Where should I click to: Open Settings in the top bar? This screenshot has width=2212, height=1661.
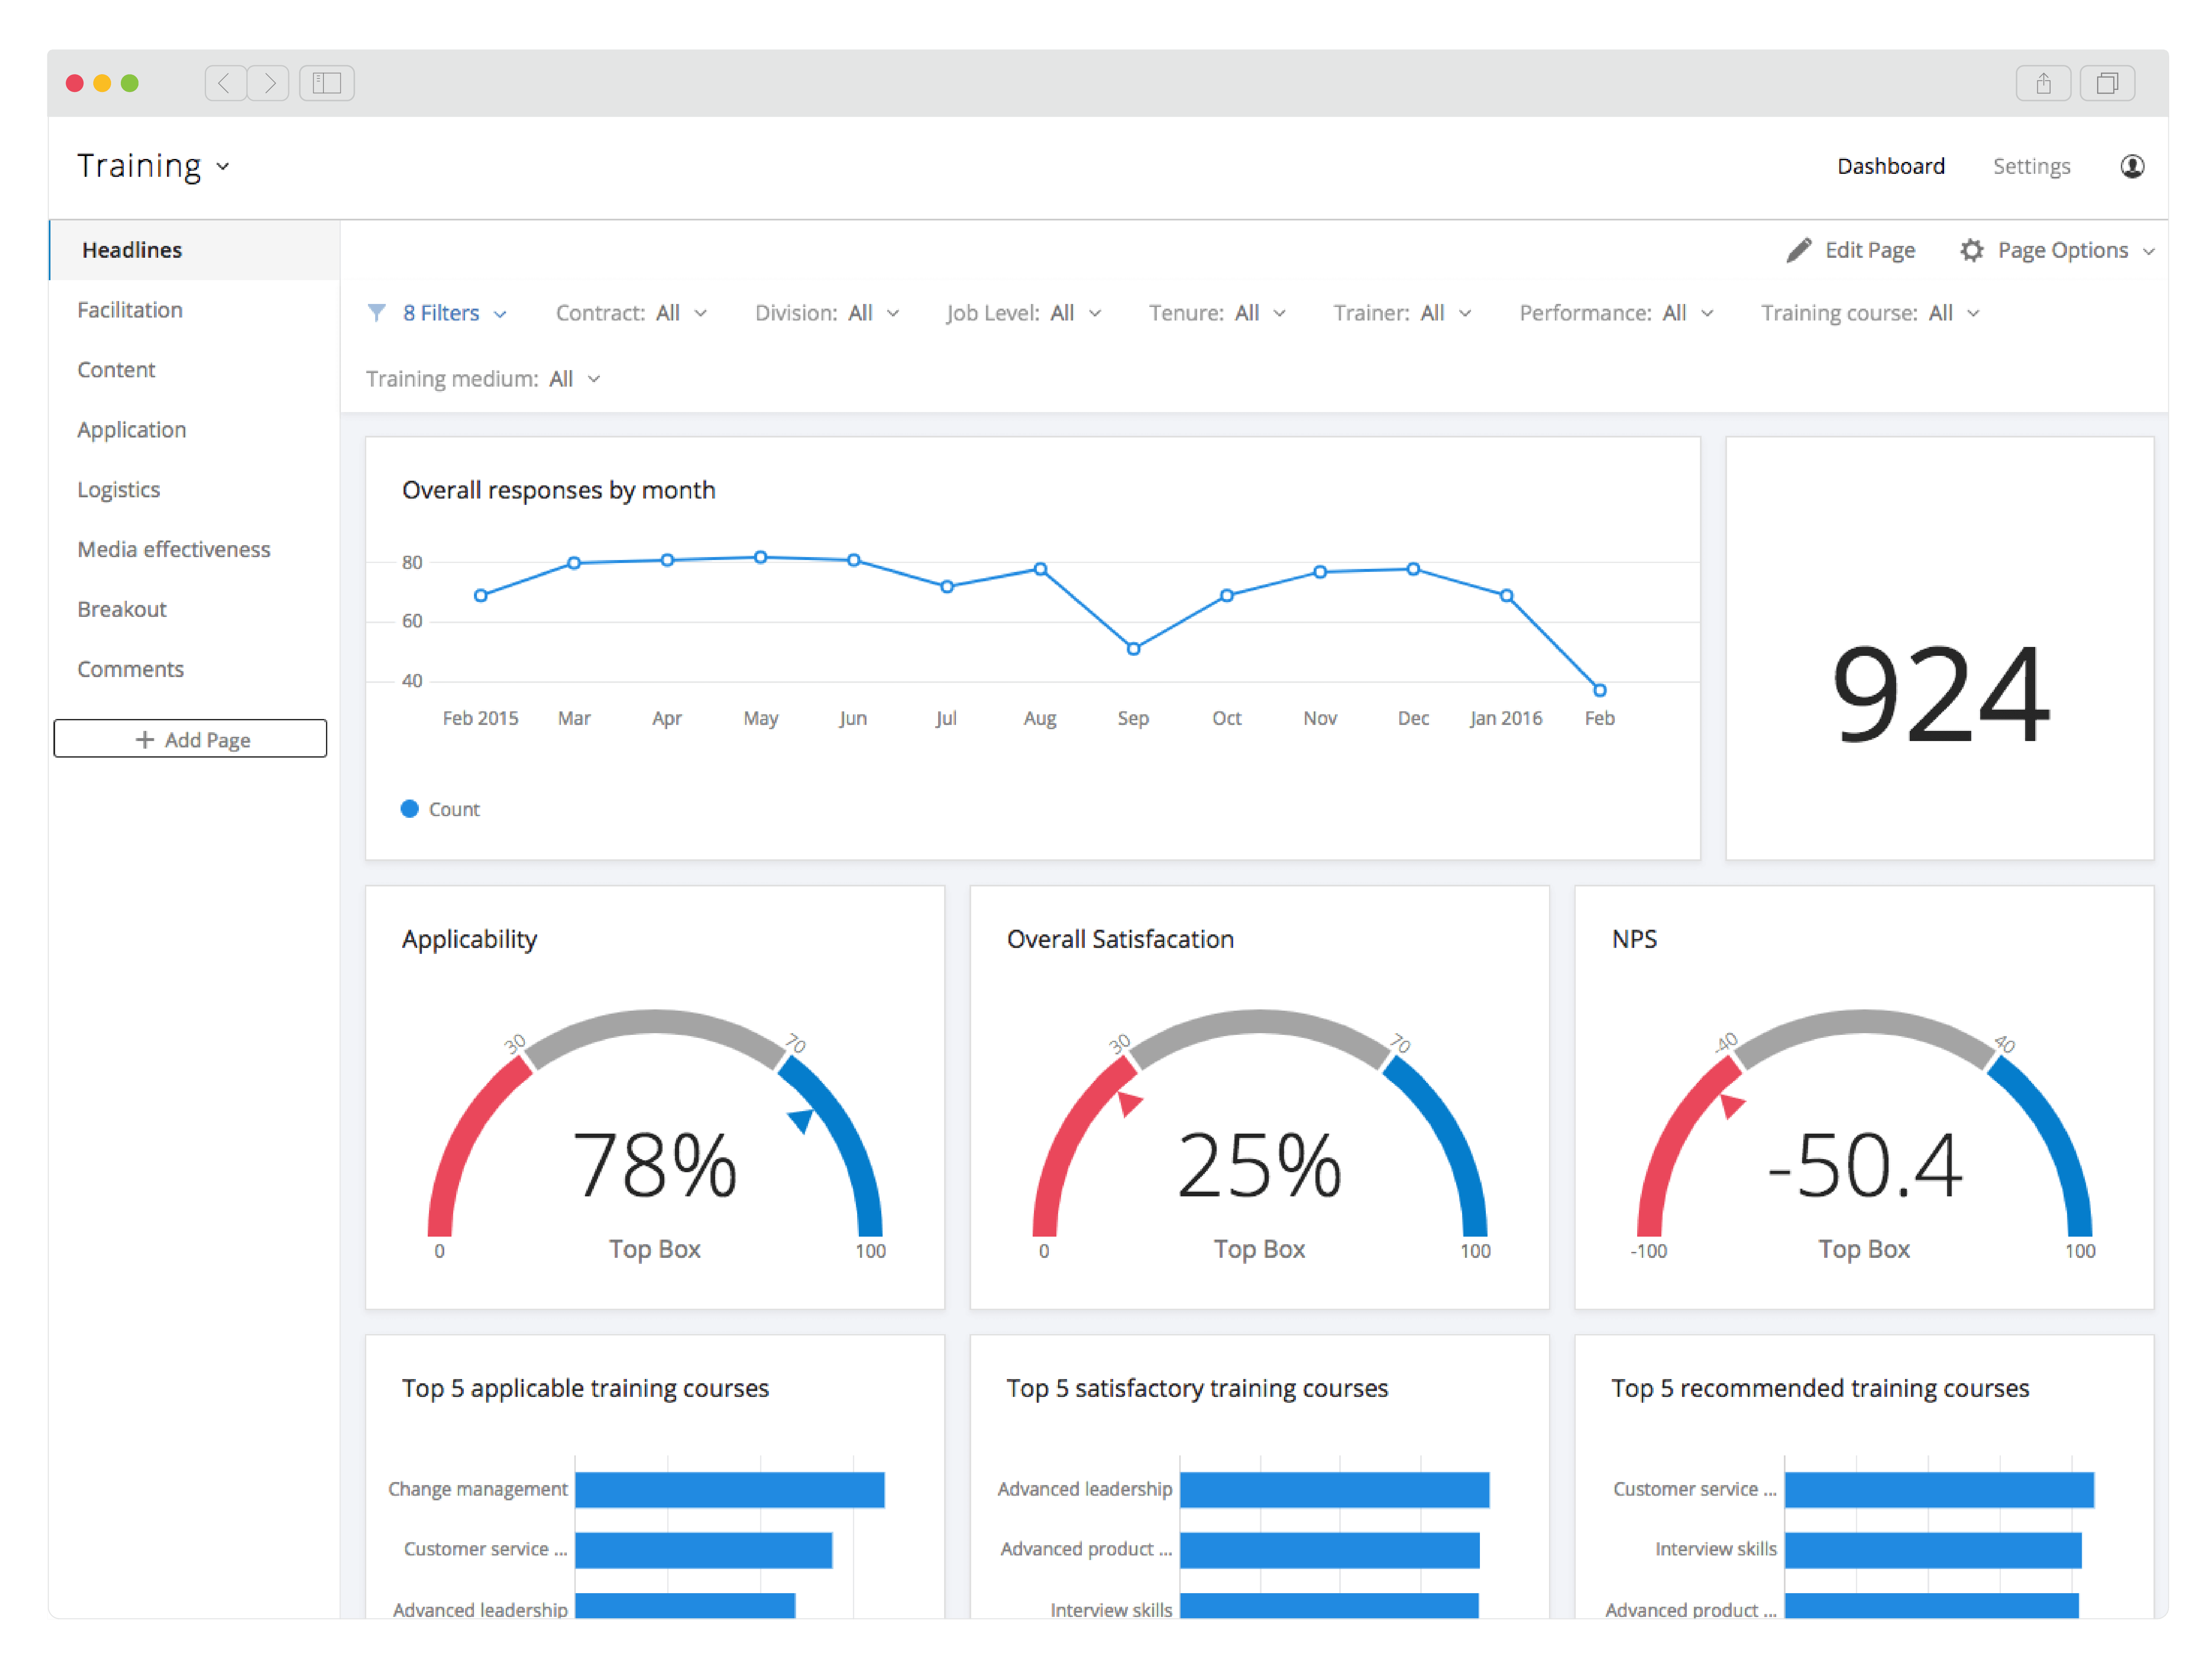pyautogui.click(x=2031, y=166)
